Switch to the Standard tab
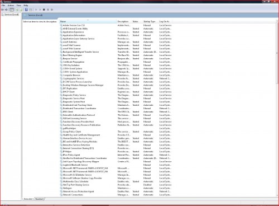The width and height of the screenshot is (279, 206). (x=39, y=199)
